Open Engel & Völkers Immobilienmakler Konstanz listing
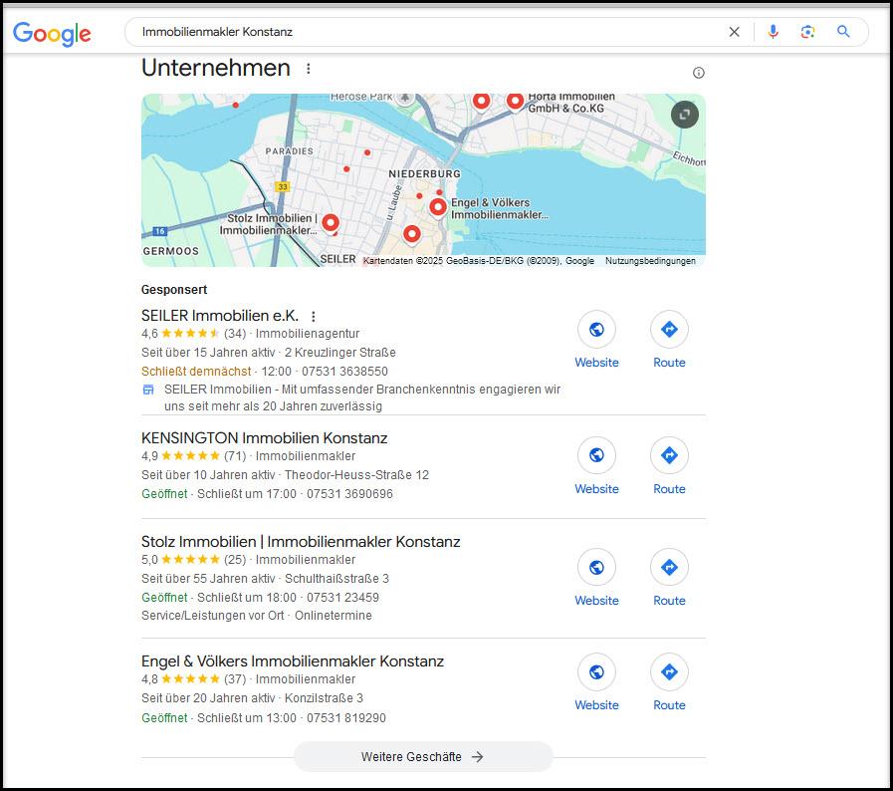Image resolution: width=893 pixels, height=791 pixels. [292, 661]
